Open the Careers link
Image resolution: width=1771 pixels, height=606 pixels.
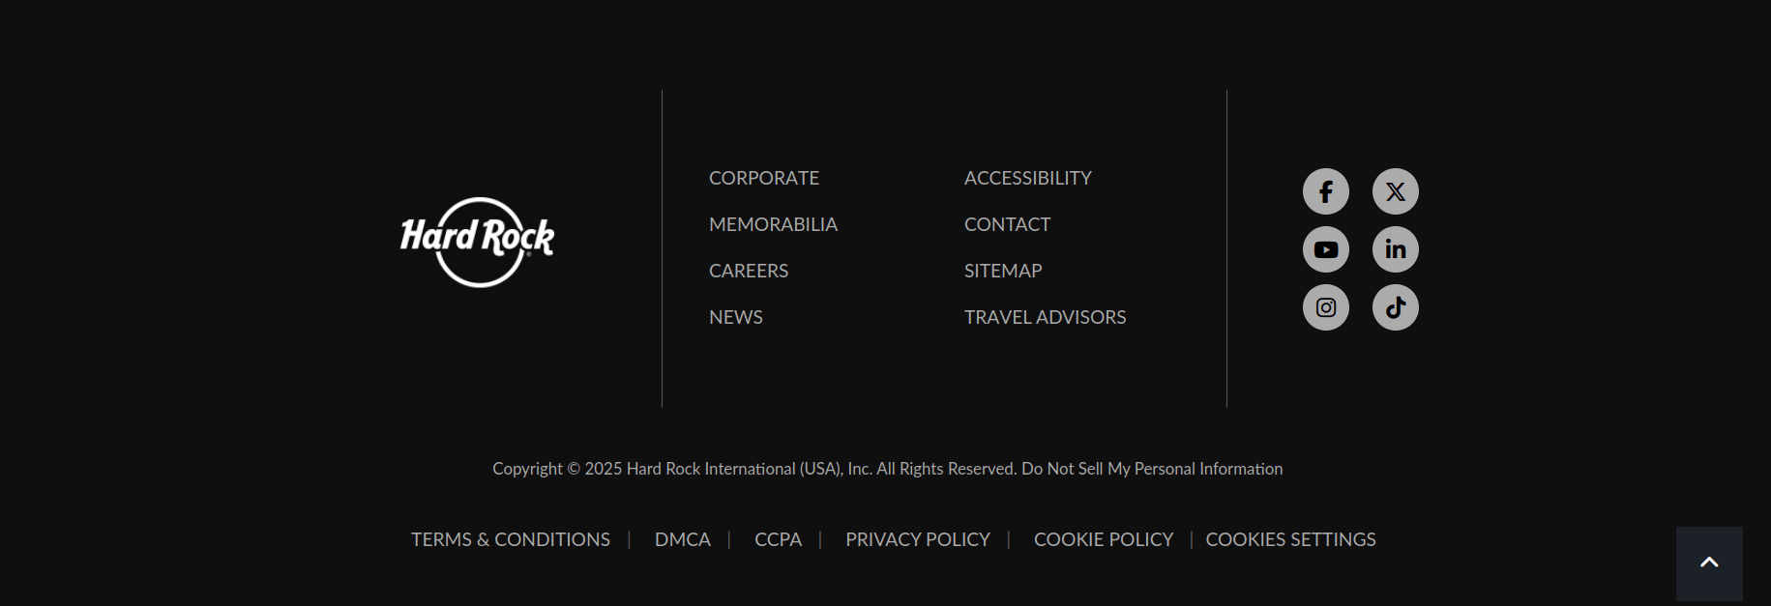click(749, 271)
